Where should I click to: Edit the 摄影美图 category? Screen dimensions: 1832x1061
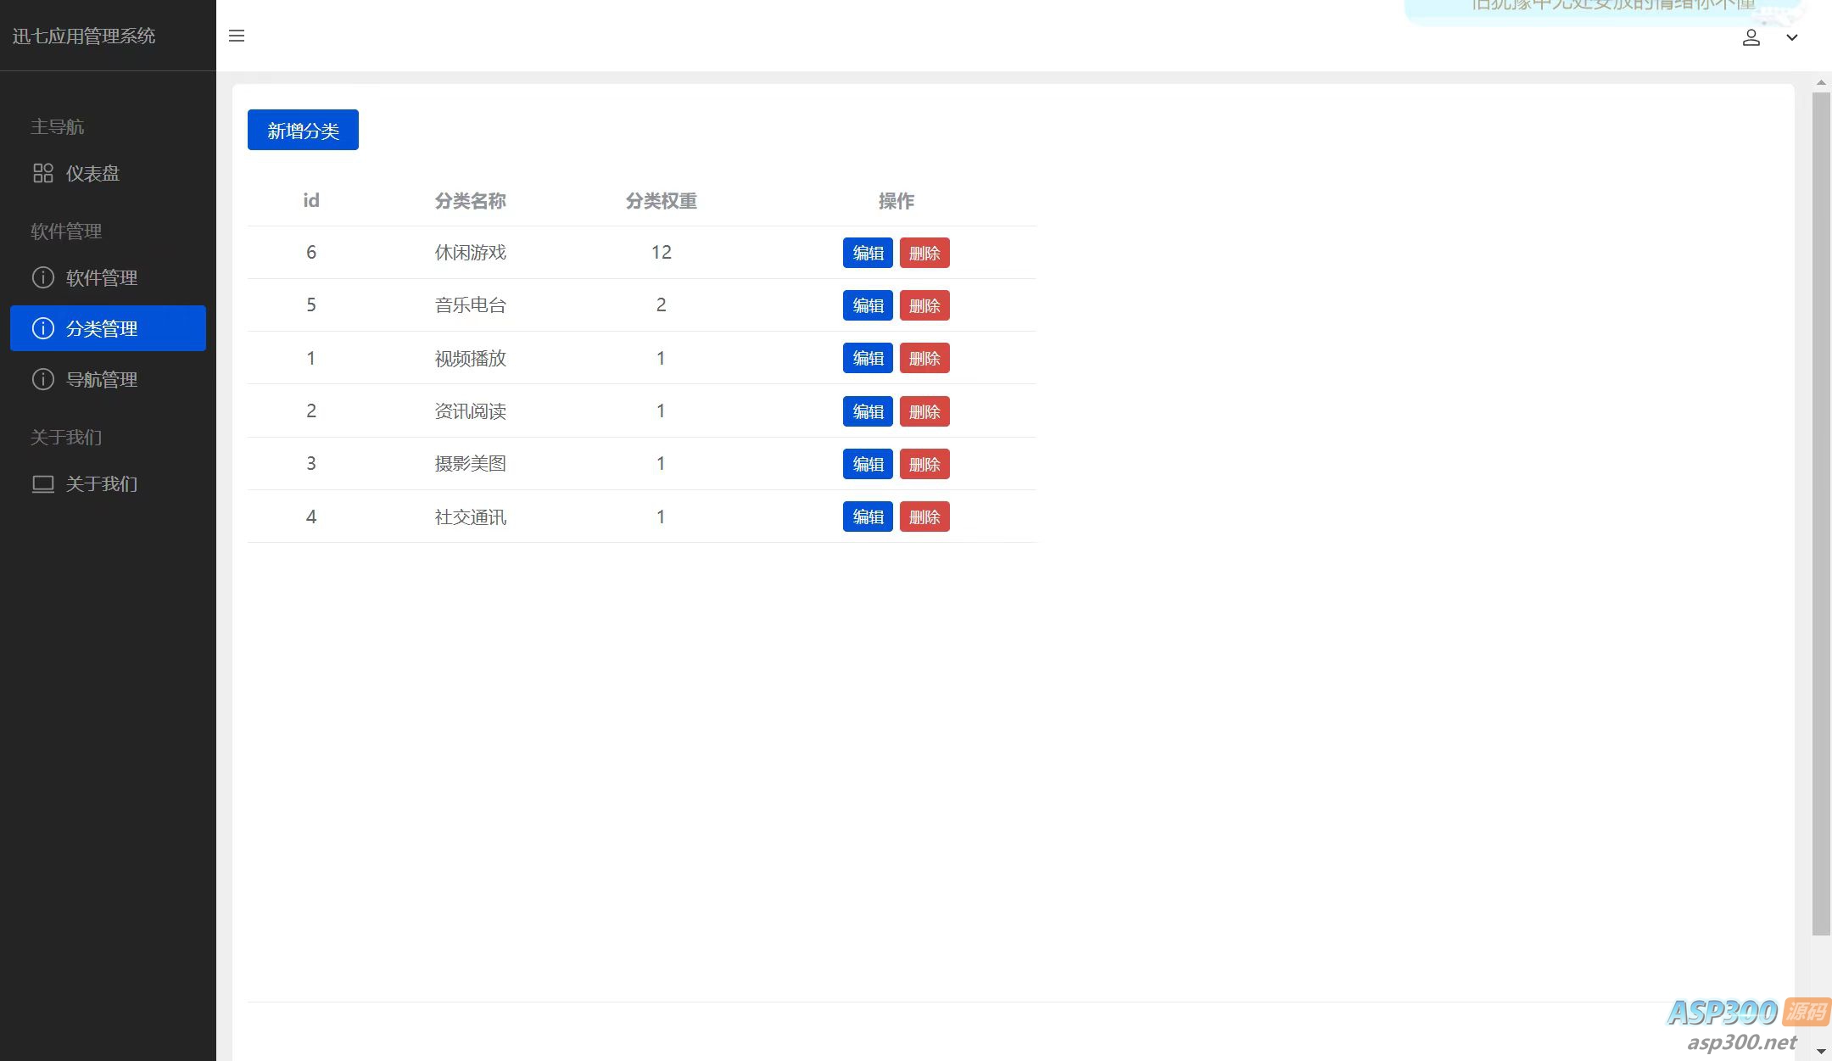(868, 464)
